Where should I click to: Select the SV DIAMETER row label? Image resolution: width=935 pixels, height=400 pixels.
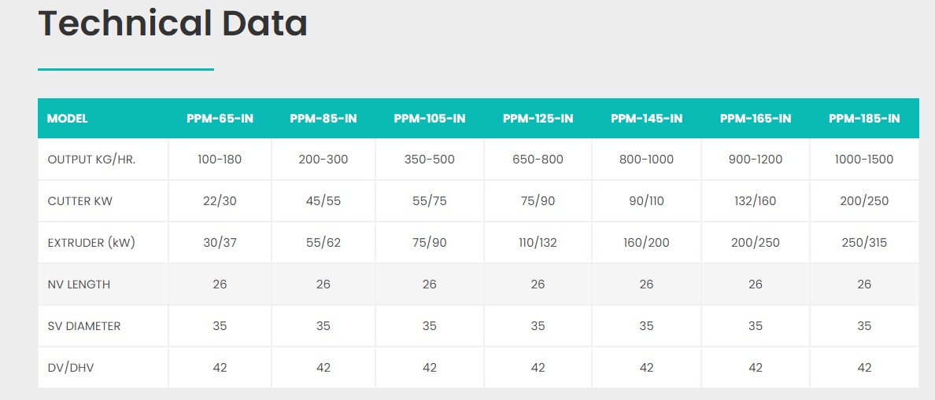pyautogui.click(x=84, y=326)
